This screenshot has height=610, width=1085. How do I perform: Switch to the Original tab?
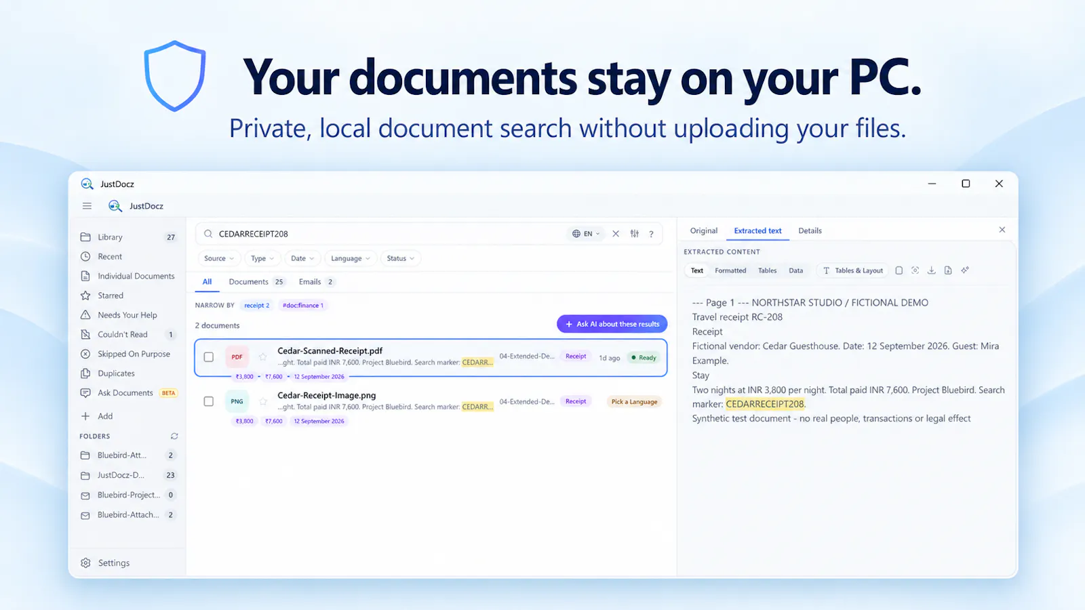pyautogui.click(x=704, y=230)
